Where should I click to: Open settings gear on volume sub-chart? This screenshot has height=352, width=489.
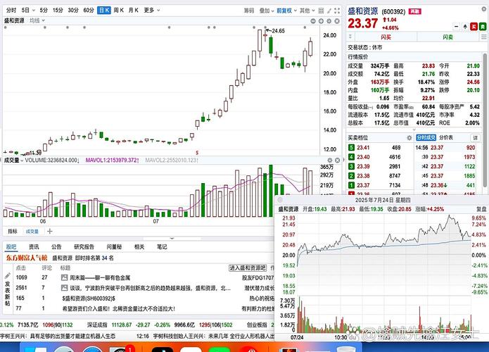pyautogui.click(x=330, y=160)
